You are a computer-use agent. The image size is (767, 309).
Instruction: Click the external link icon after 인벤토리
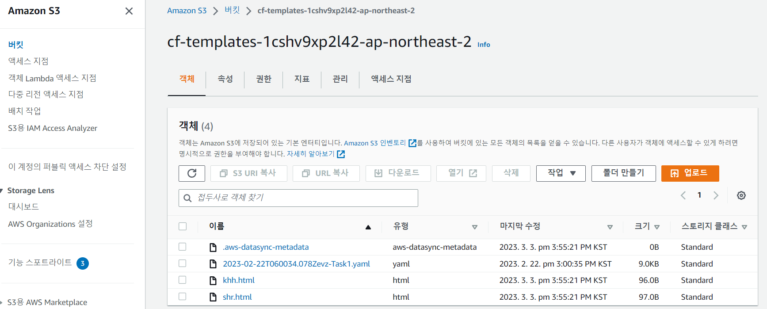click(412, 143)
